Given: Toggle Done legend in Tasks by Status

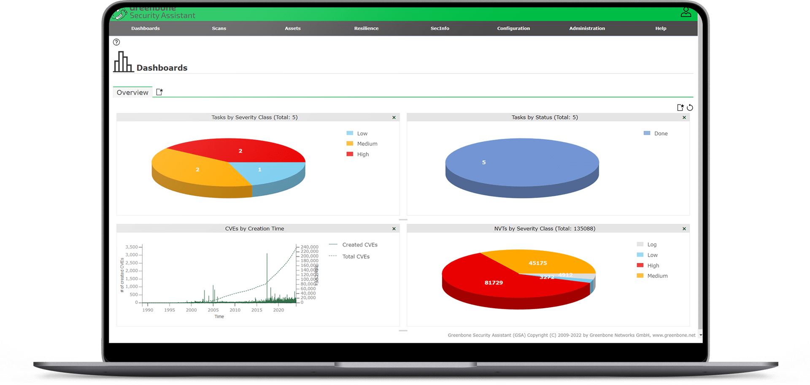Looking at the screenshot, I should point(656,133).
